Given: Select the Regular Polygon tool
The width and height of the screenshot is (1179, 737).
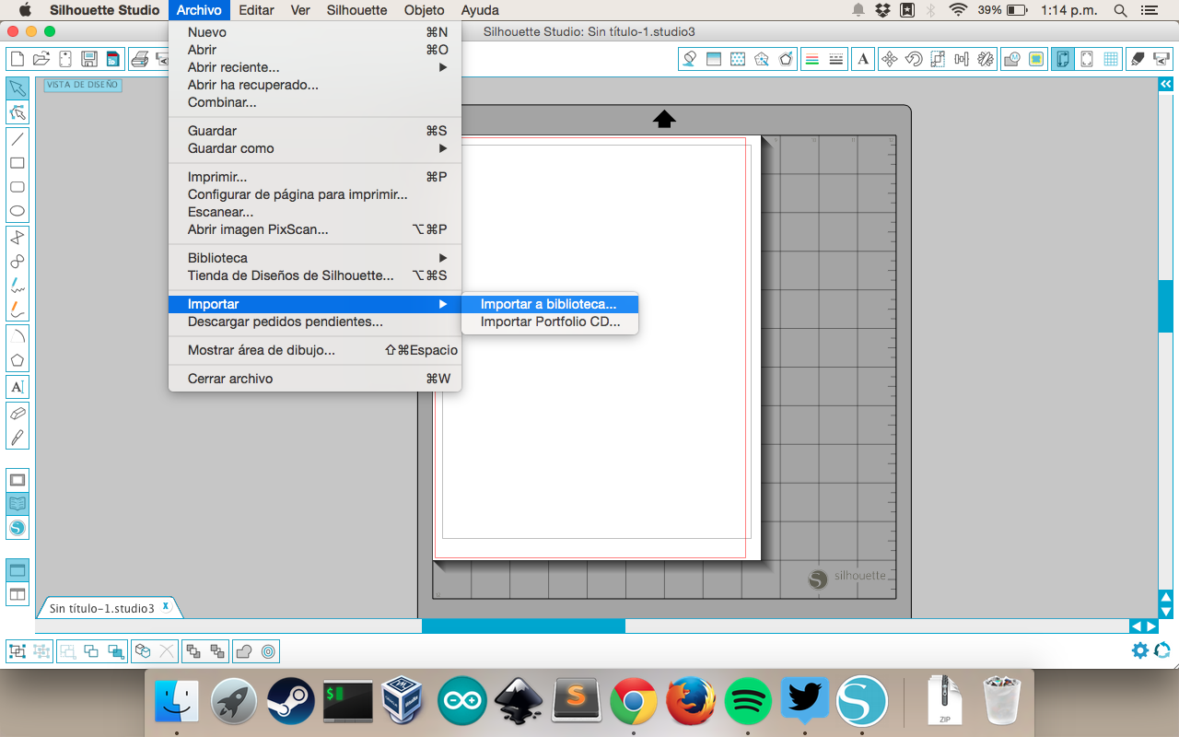Looking at the screenshot, I should point(17,360).
